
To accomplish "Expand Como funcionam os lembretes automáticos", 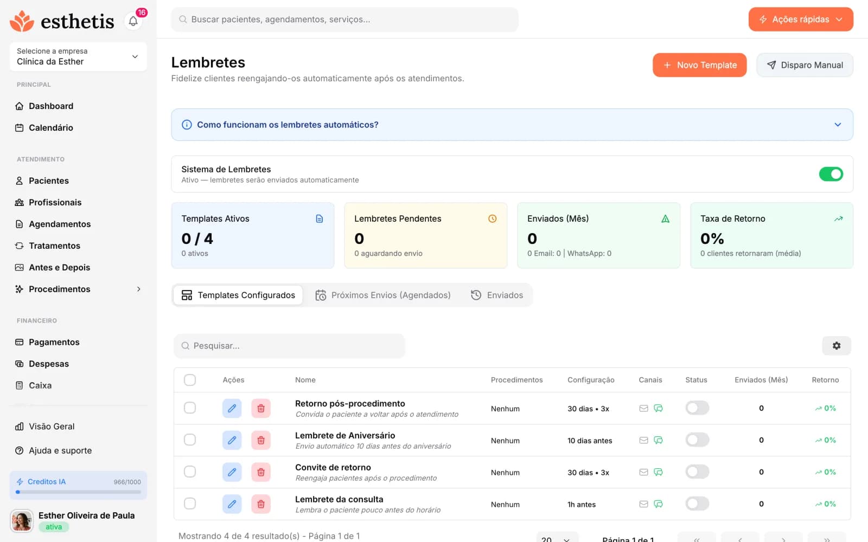I will point(512,125).
